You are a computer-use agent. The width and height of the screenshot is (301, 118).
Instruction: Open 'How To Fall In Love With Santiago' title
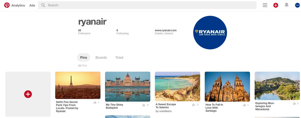(x=214, y=108)
